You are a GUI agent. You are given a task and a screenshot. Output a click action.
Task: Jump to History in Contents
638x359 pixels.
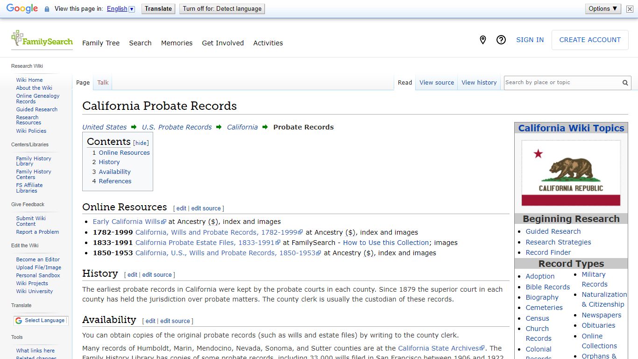coord(109,162)
